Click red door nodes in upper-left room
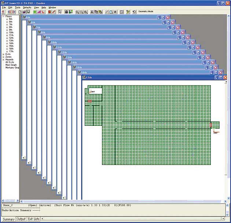Screen dimensions: 231x223 coord(90,101)
